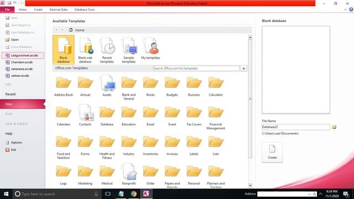
Task: Open the Calculator template folder
Action: point(216,86)
